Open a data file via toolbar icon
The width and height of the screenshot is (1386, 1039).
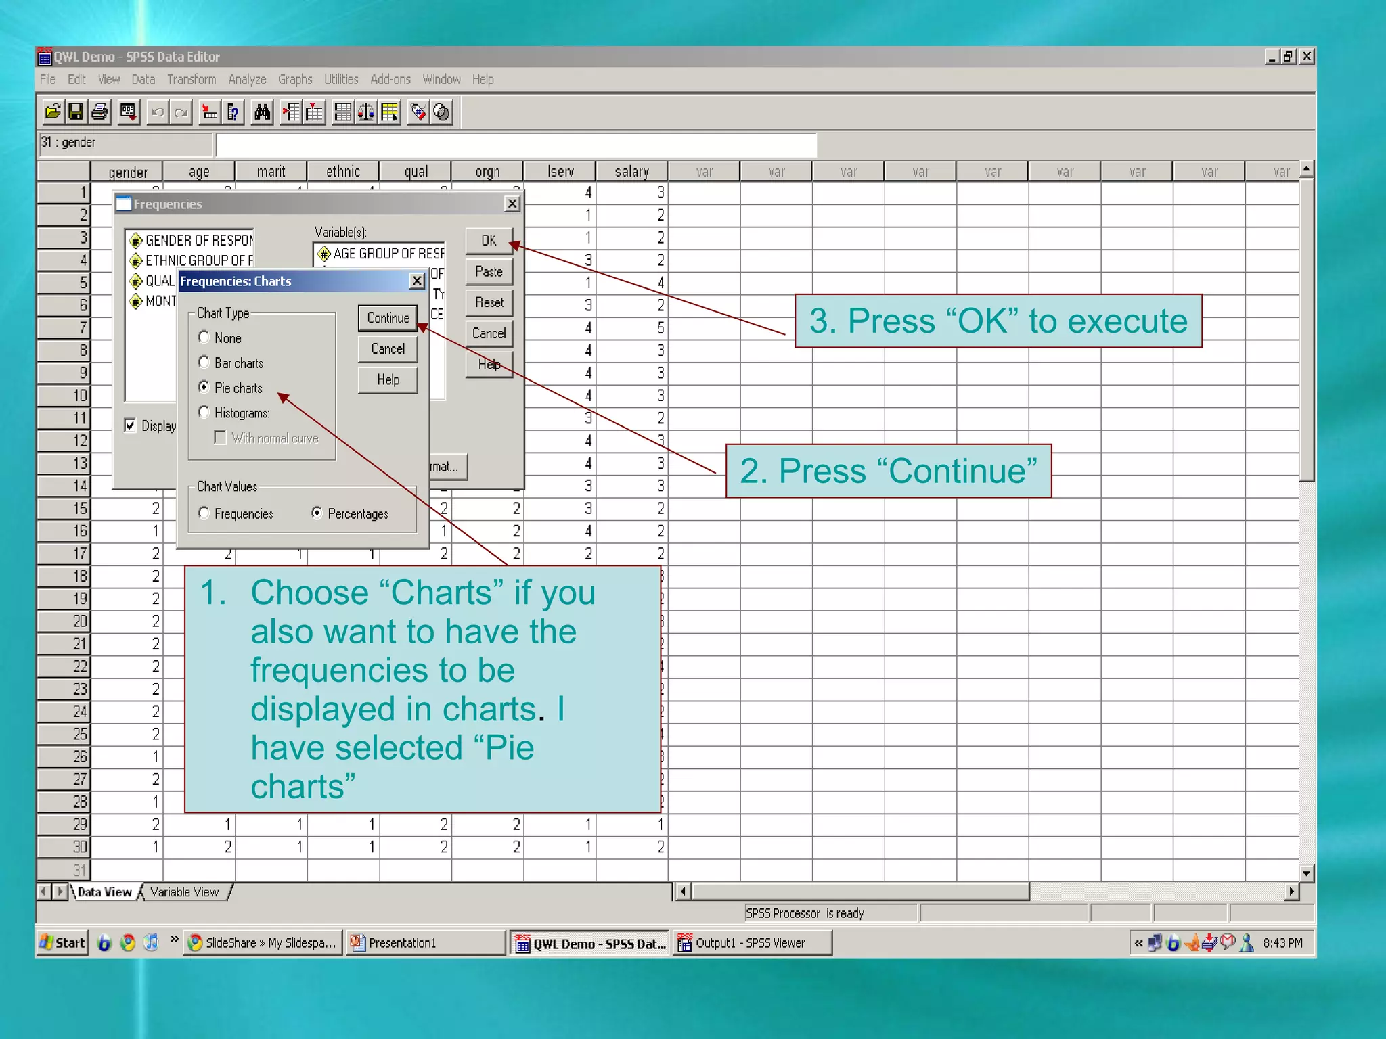[53, 112]
